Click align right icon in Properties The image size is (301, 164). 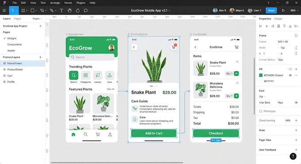(273, 26)
